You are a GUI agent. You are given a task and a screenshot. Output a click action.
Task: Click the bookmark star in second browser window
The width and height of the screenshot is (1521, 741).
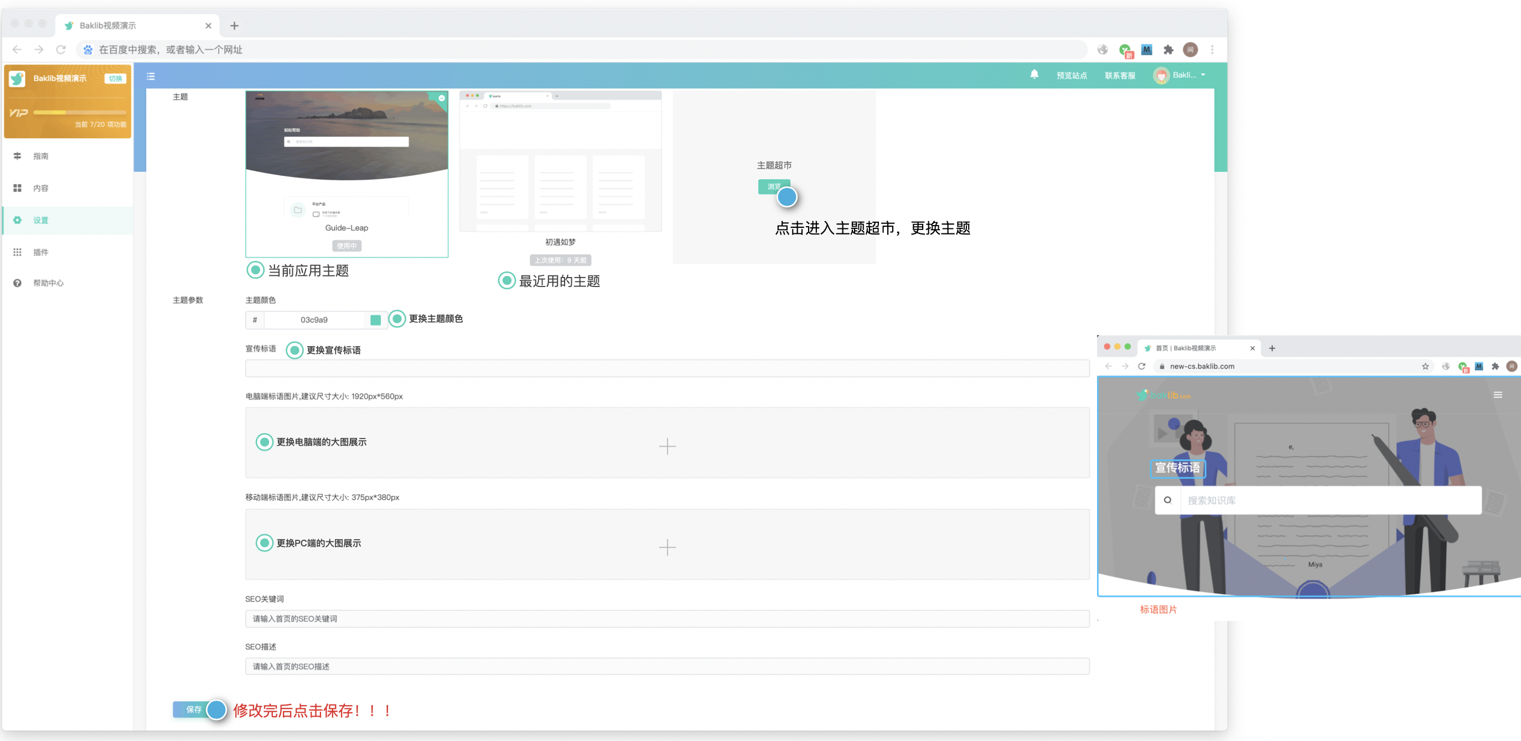point(1425,366)
